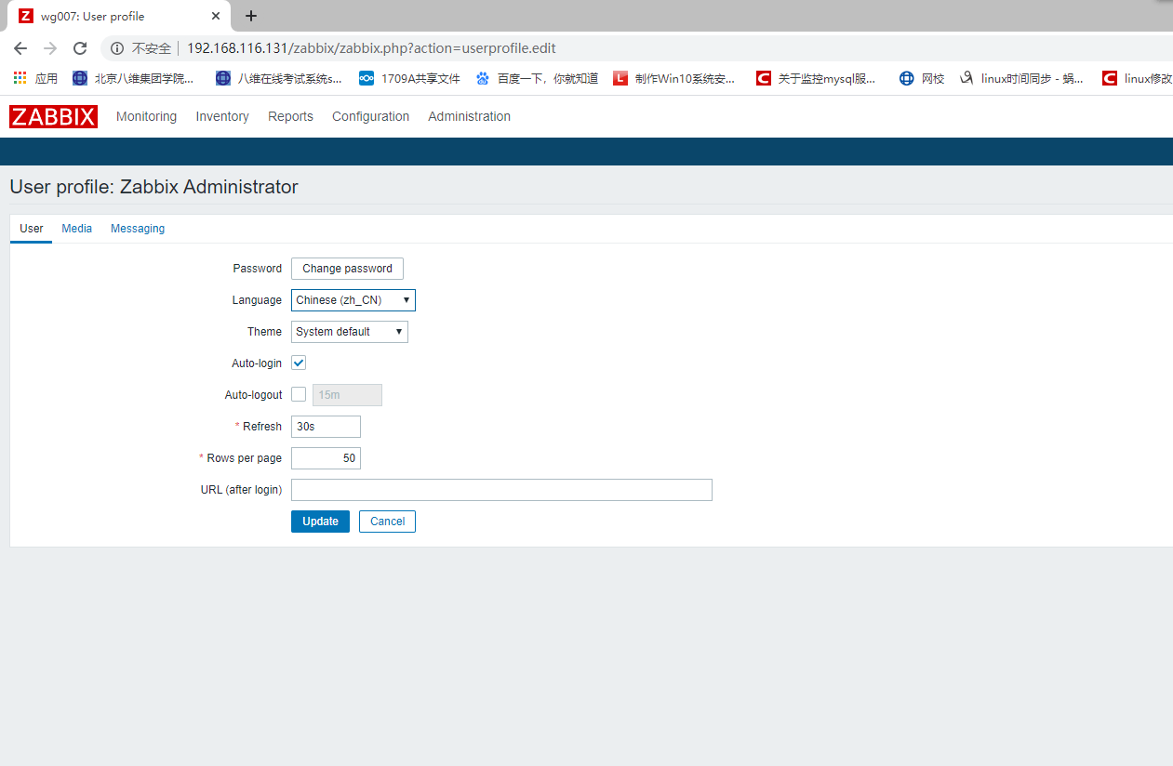The height and width of the screenshot is (766, 1173).
Task: Open the 百度一下 bookmark
Action: [537, 79]
